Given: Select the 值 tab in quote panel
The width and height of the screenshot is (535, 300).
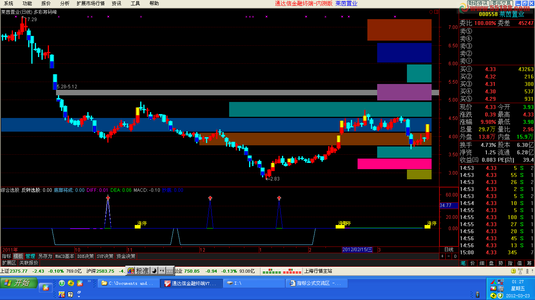Looking at the screenshot, I should (520, 263).
